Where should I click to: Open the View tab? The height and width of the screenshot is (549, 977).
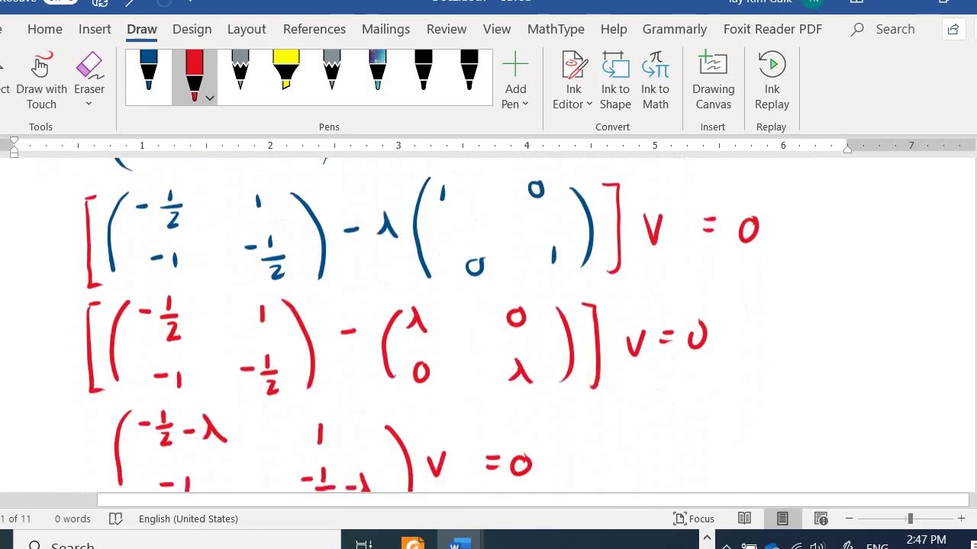click(x=497, y=29)
